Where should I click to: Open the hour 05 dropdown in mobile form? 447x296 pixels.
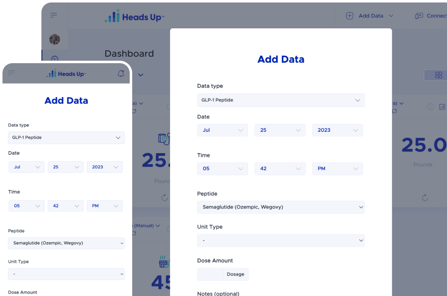click(26, 206)
